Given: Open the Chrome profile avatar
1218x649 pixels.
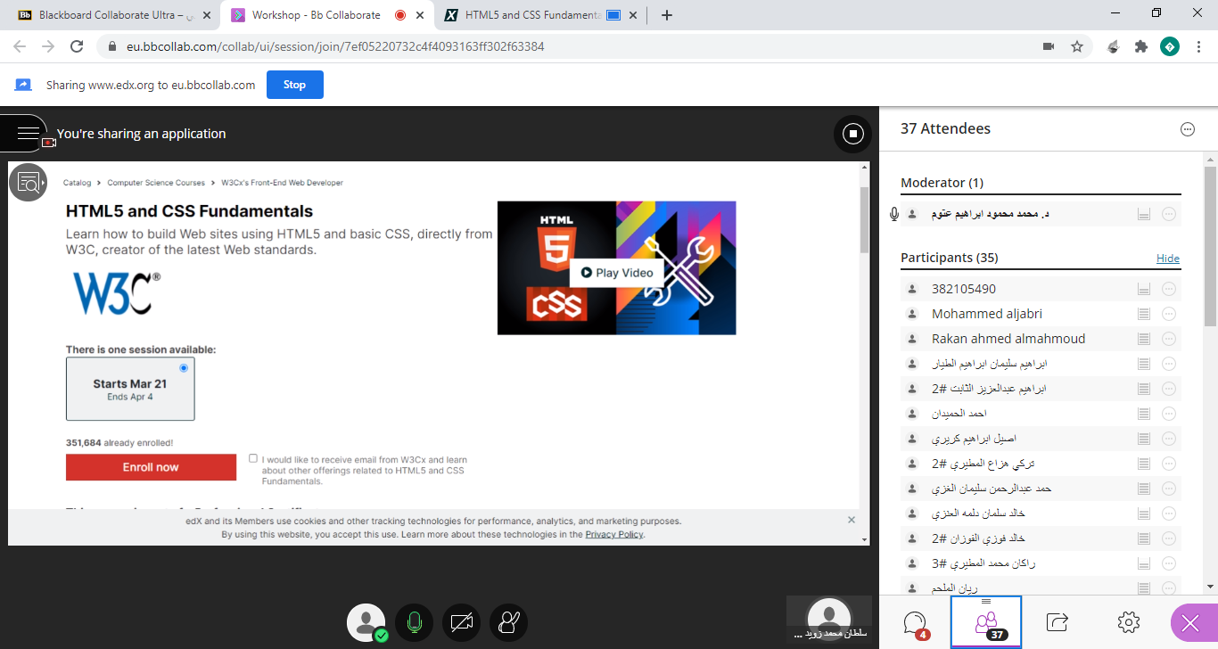Looking at the screenshot, I should (x=1169, y=46).
